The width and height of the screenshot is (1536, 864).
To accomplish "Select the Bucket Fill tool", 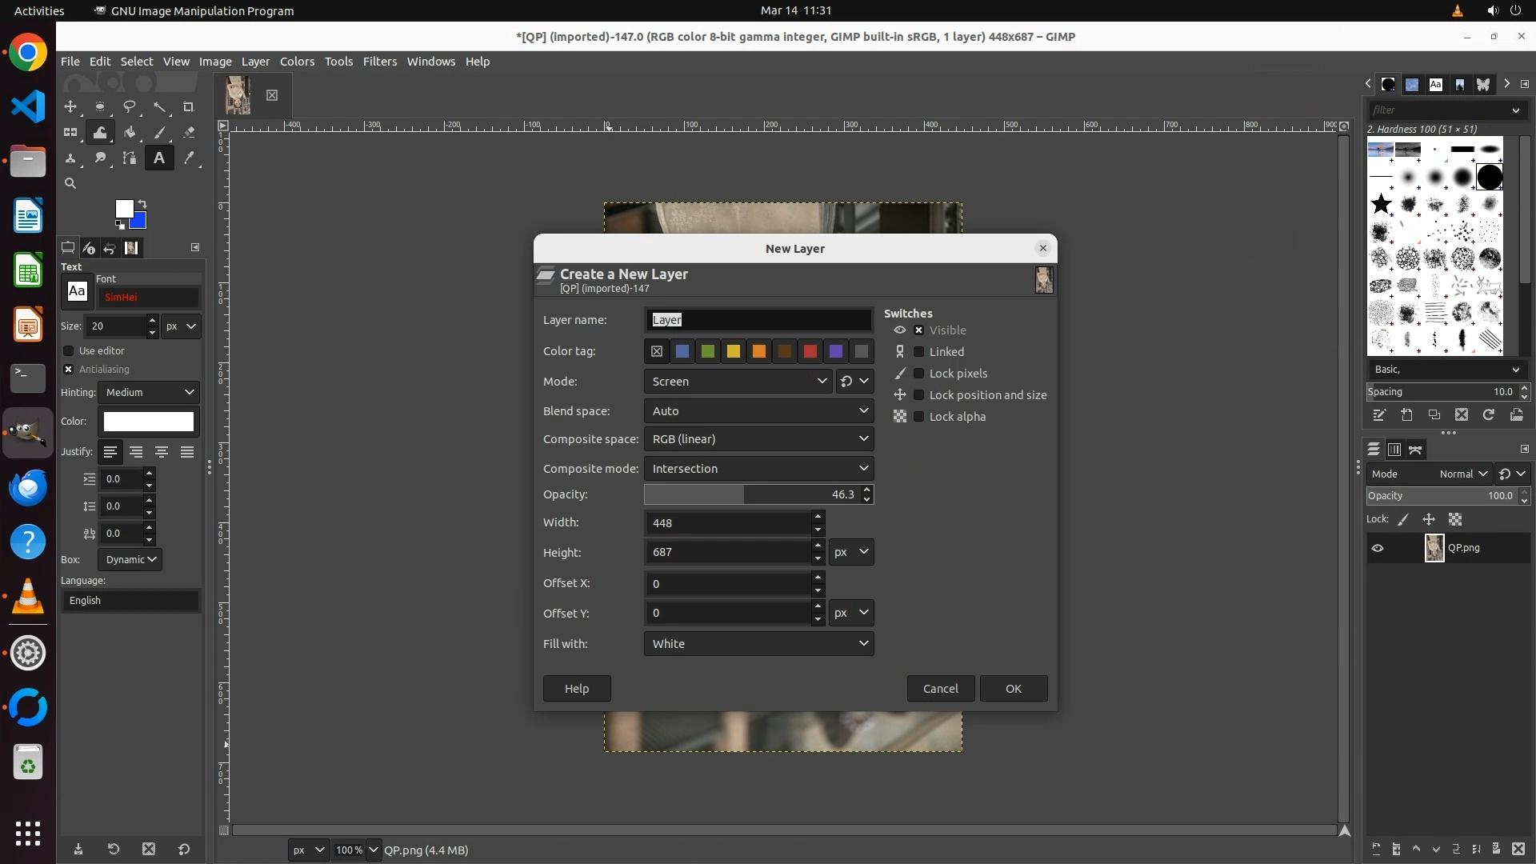I will (130, 132).
